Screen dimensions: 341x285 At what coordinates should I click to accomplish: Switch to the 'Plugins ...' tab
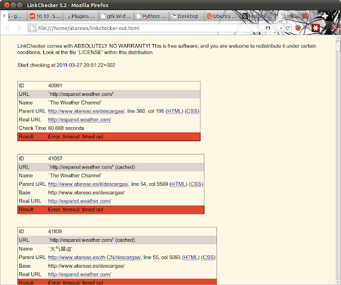pyautogui.click(x=81, y=16)
